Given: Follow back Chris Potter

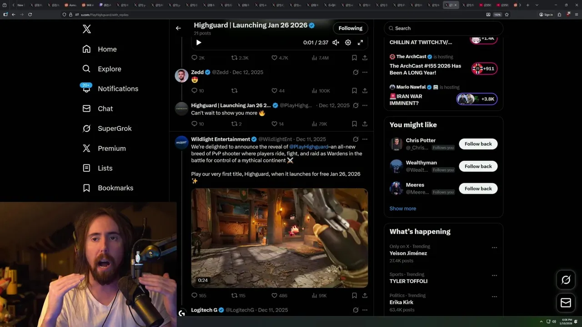Looking at the screenshot, I should coord(478,144).
